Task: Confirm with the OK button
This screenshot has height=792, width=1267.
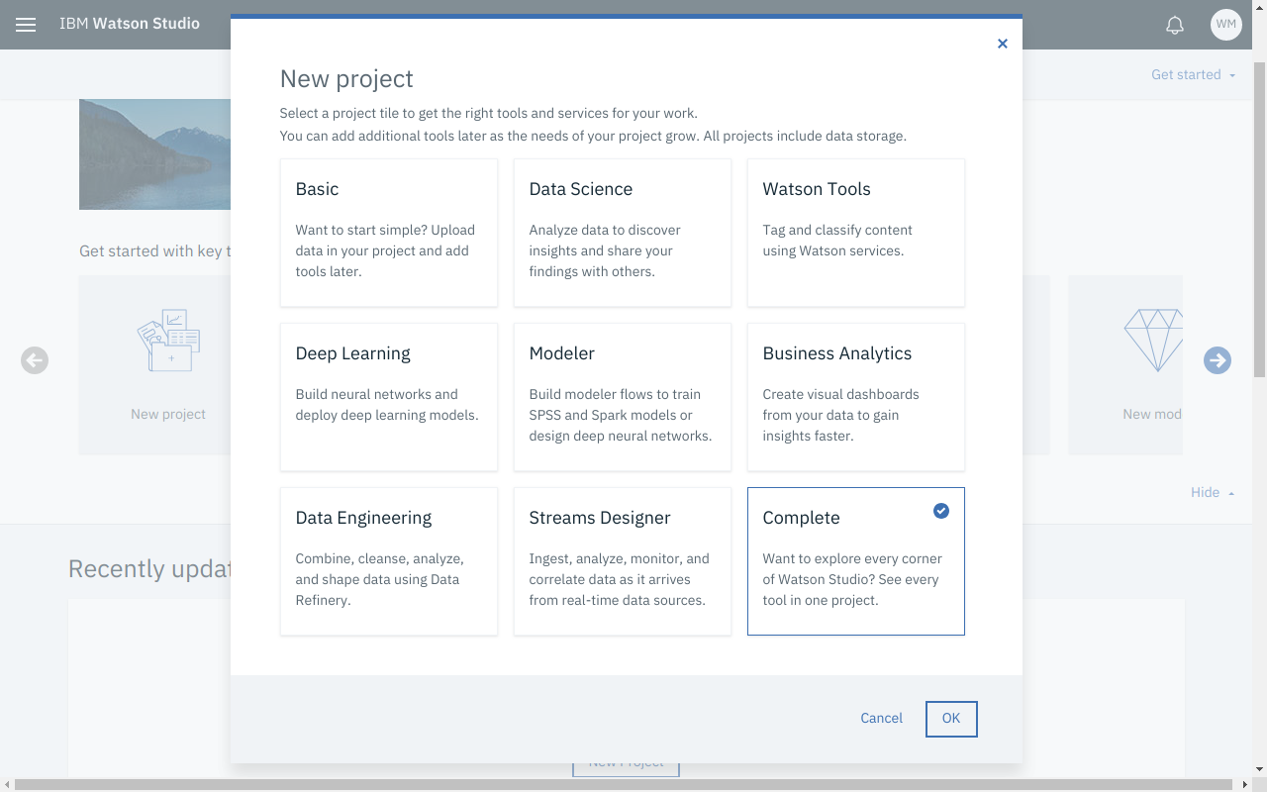Action: (951, 719)
